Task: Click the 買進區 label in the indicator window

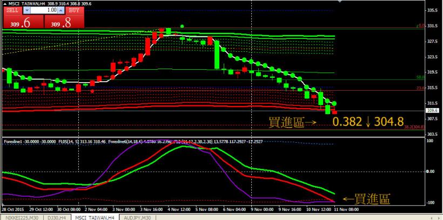Action: 371,199
